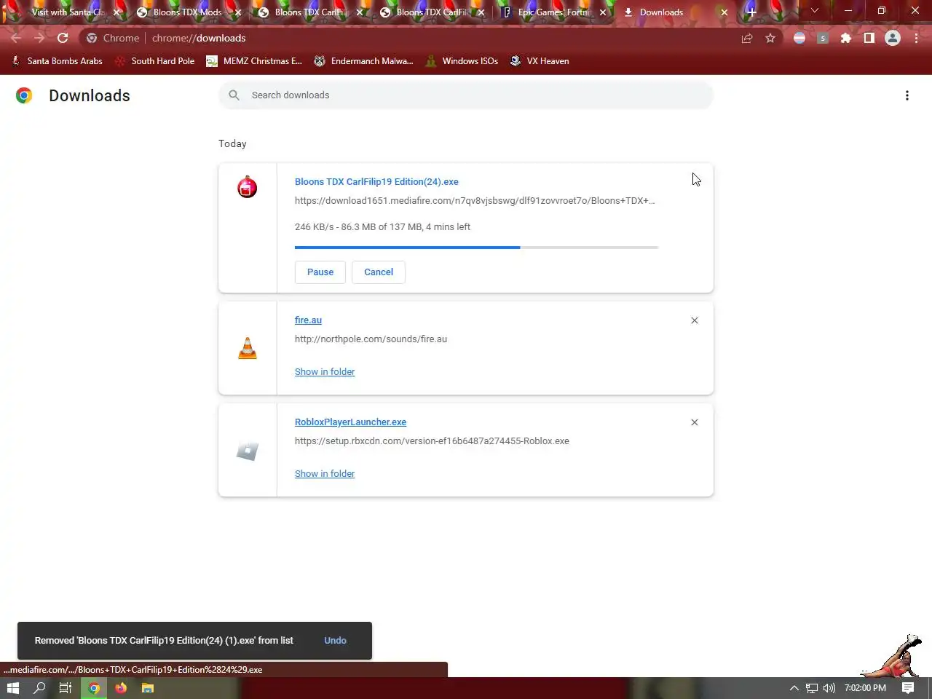Screen dimensions: 932x699
Task: Open a new tab with plus button
Action: coord(751,12)
